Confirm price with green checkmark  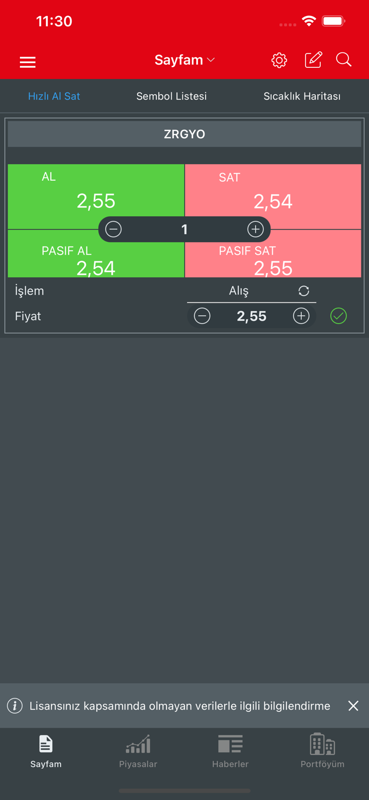[x=339, y=316]
